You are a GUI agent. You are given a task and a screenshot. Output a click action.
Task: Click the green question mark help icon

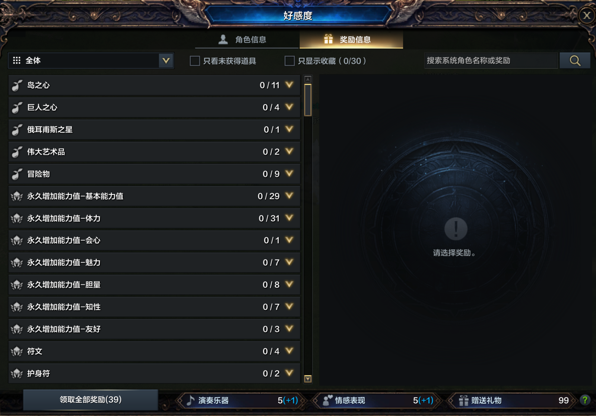pyautogui.click(x=585, y=400)
